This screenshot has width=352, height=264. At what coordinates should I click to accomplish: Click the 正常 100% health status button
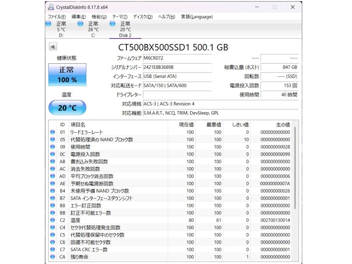point(67,75)
